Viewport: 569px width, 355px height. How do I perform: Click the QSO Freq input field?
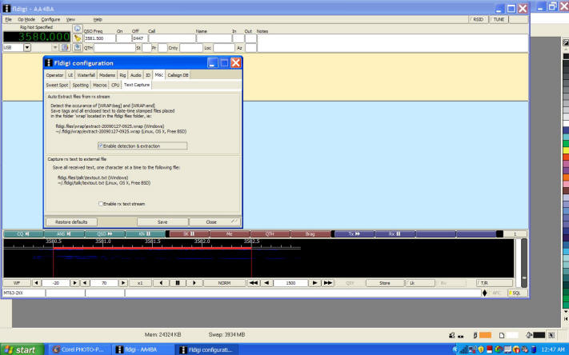(100, 38)
